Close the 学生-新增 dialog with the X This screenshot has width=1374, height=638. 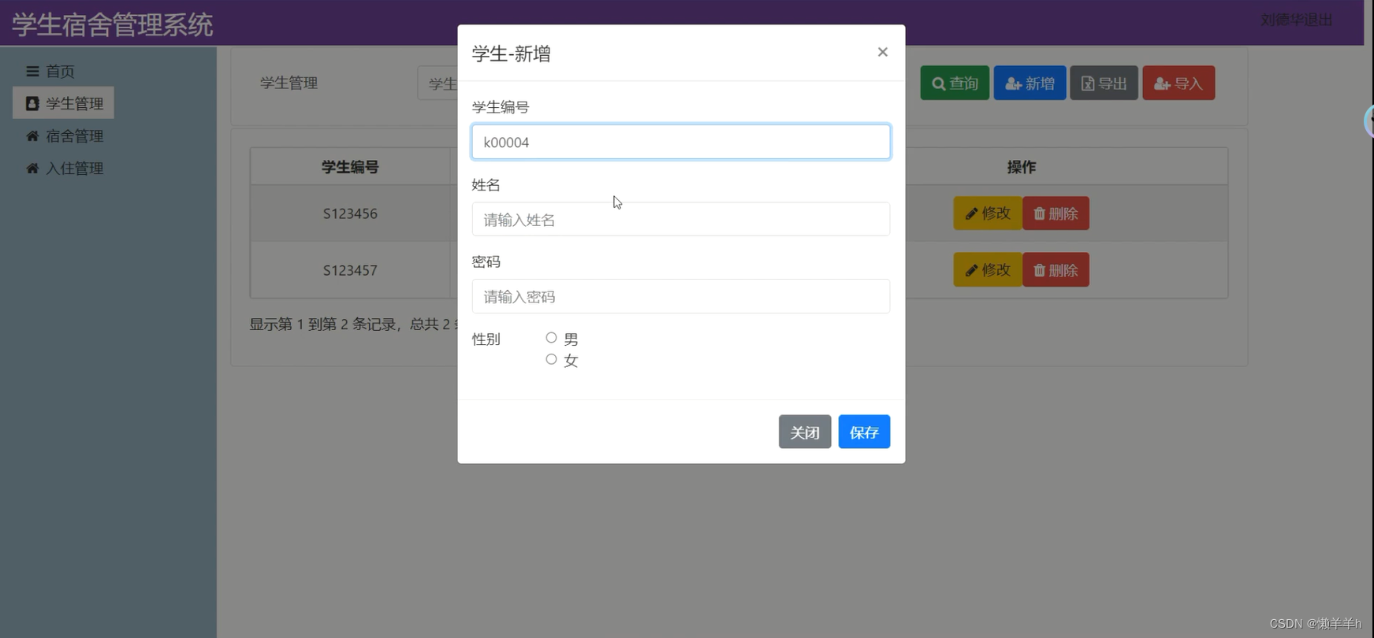pyautogui.click(x=882, y=52)
